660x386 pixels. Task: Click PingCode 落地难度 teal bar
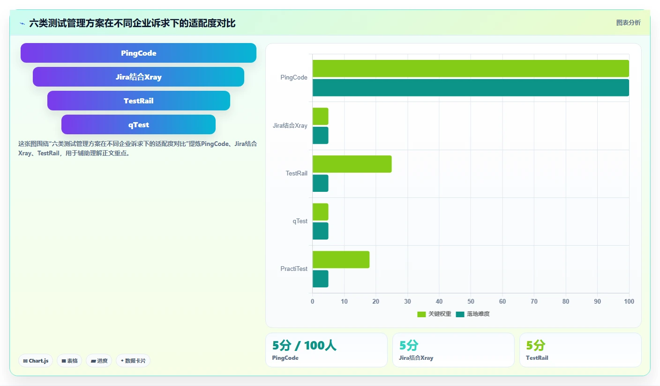pyautogui.click(x=471, y=87)
